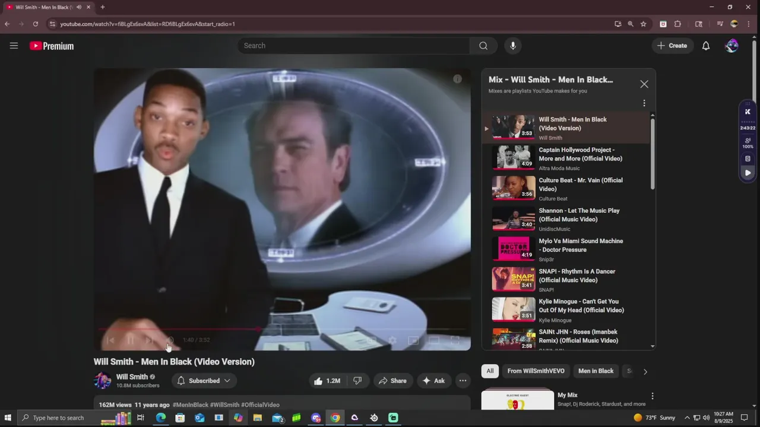
Task: Click the #MenInBlack hashtag
Action: [x=190, y=405]
